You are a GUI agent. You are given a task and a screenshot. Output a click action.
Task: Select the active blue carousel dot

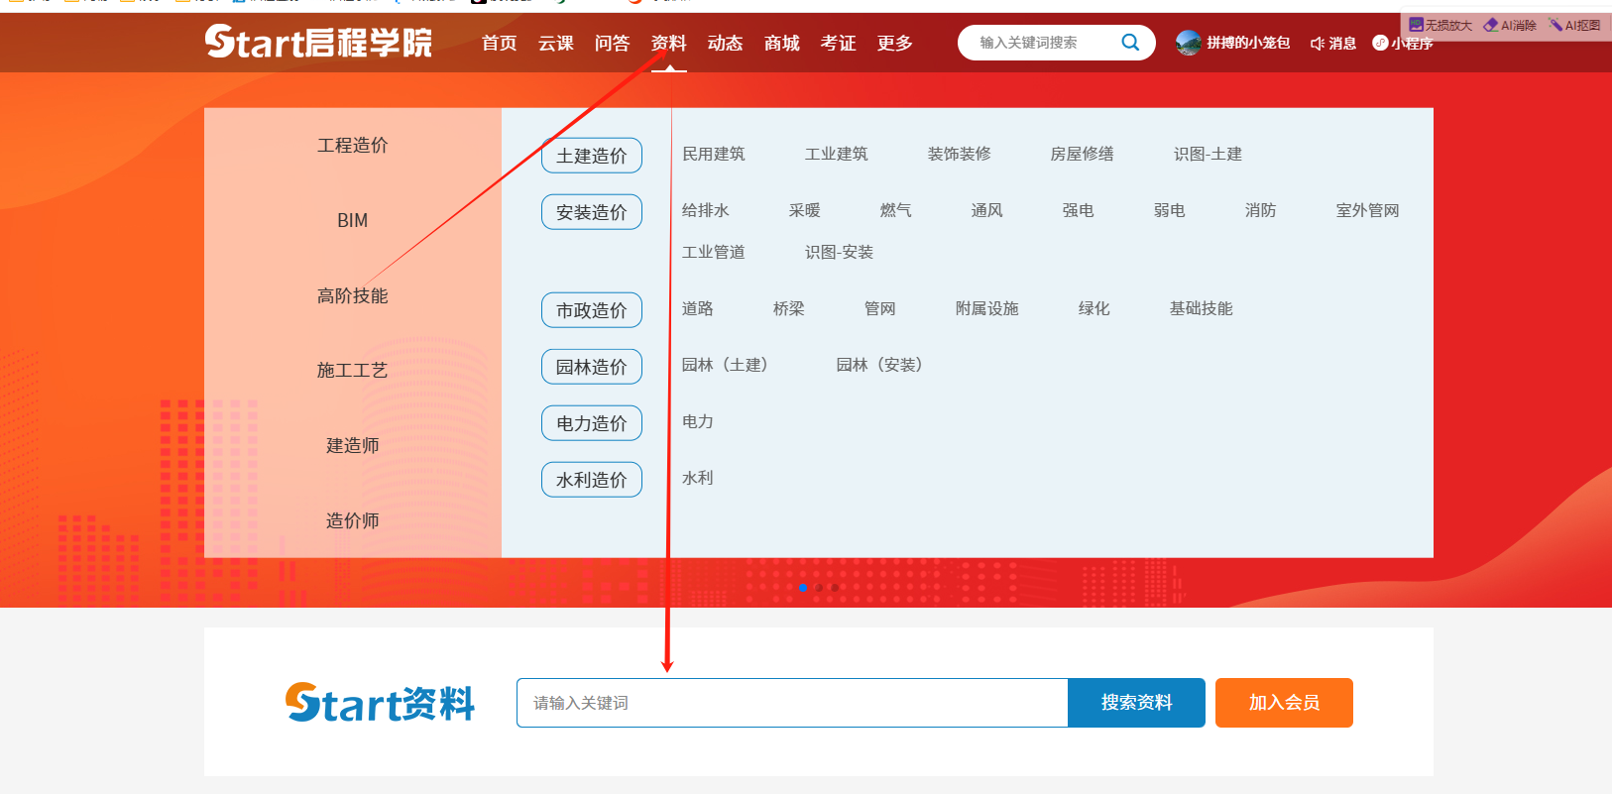[x=802, y=588]
